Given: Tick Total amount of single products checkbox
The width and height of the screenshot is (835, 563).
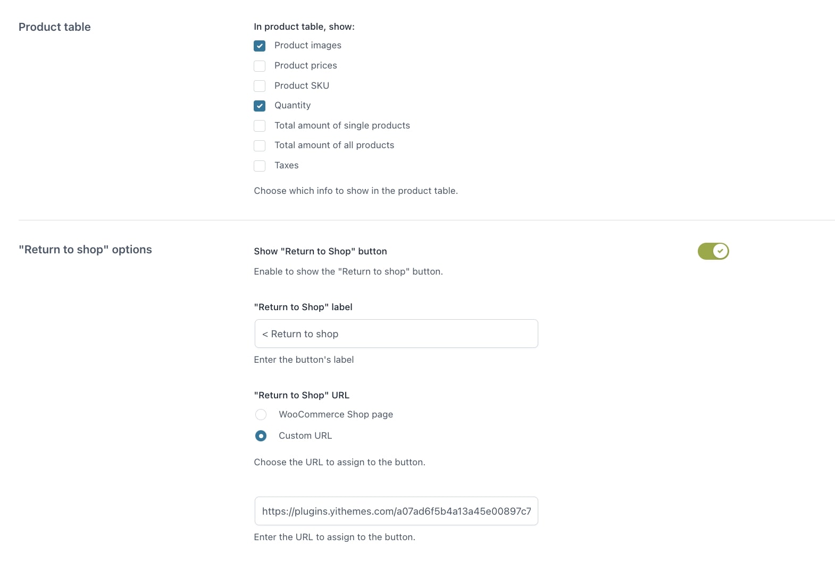Looking at the screenshot, I should [260, 126].
